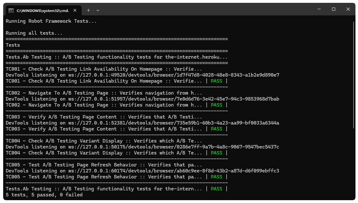Close the terminal window
The width and height of the screenshot is (358, 203).
pyautogui.click(x=348, y=9)
